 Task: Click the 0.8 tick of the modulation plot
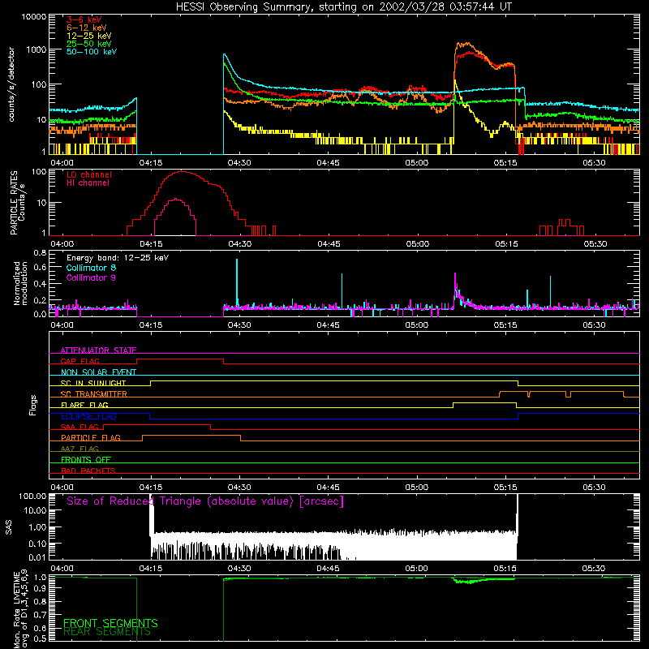(40, 252)
